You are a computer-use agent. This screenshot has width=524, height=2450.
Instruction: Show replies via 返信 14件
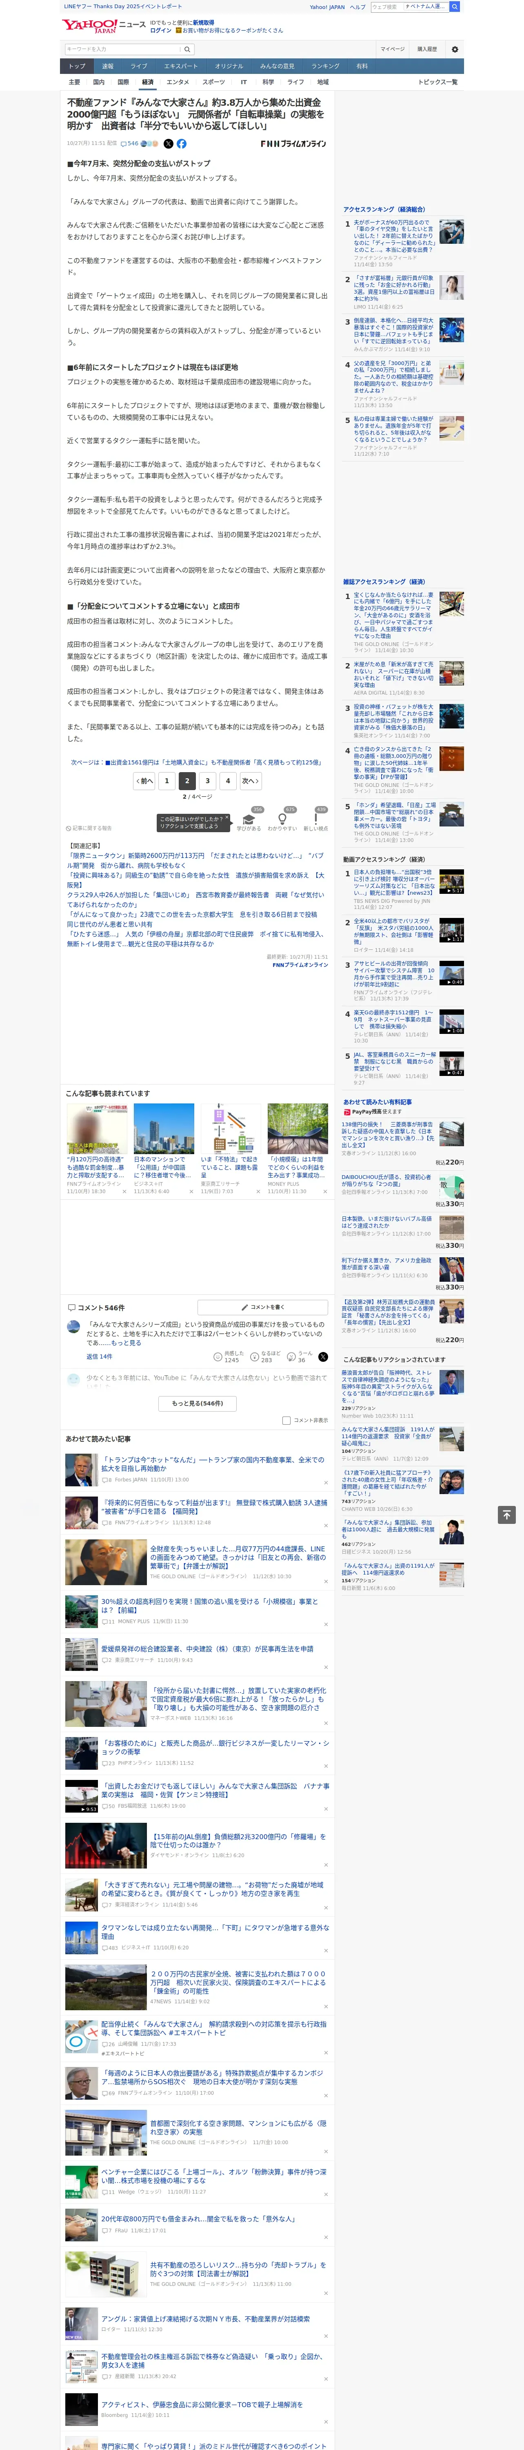click(x=99, y=1356)
